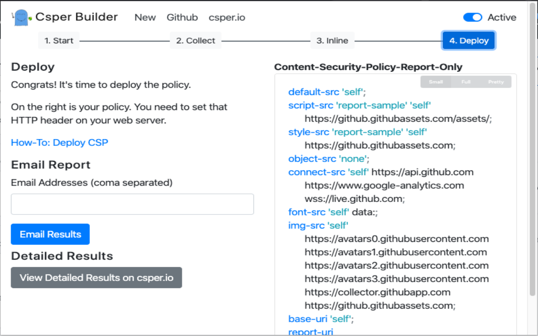The height and width of the screenshot is (336, 538).
Task: Click the connect-src directive text
Action: click(316, 172)
